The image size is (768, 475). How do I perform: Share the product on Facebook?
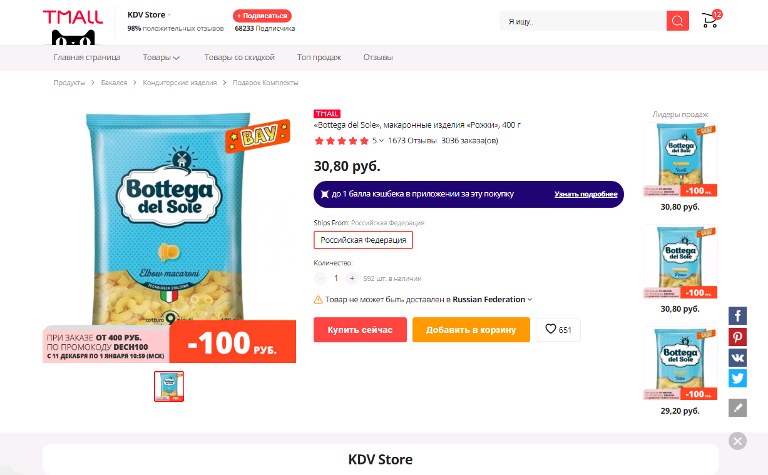pyautogui.click(x=737, y=315)
